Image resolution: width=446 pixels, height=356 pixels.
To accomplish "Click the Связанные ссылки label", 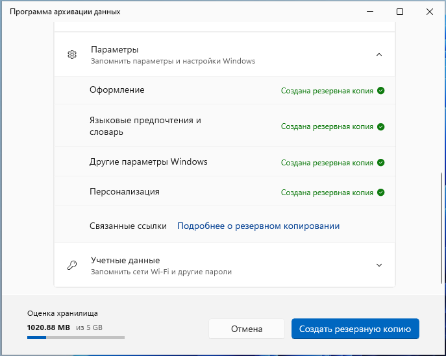I will click(x=128, y=226).
